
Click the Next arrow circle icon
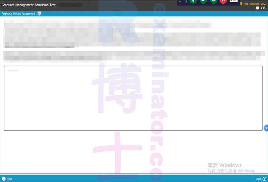[264, 179]
